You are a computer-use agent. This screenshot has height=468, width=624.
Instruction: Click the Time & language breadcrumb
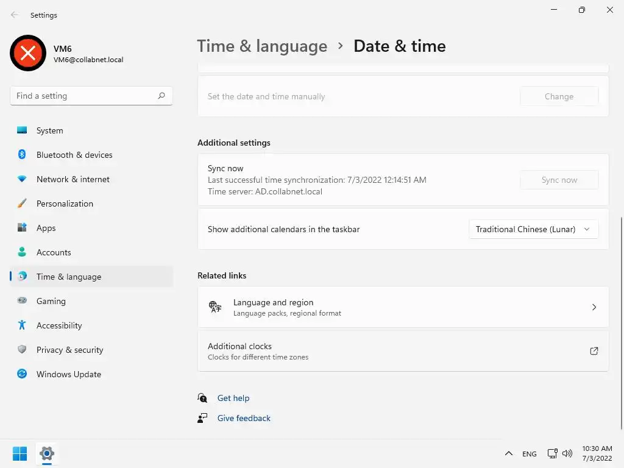tap(262, 46)
